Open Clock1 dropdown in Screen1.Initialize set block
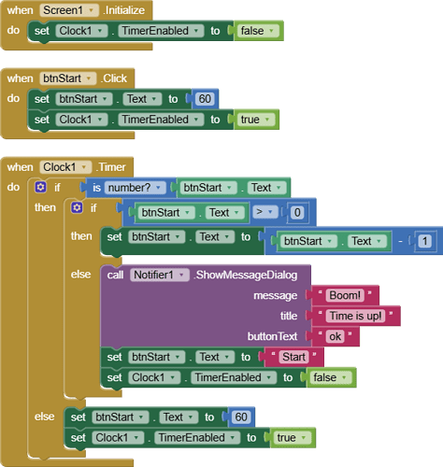 click(81, 31)
